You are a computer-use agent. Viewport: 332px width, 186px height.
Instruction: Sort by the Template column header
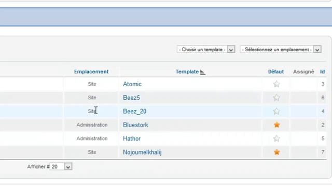tap(187, 72)
